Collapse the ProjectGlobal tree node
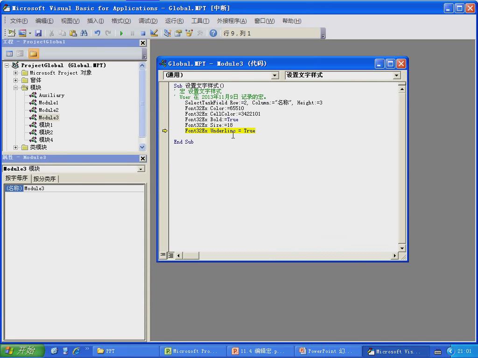The height and width of the screenshot is (358, 478). click(7, 65)
